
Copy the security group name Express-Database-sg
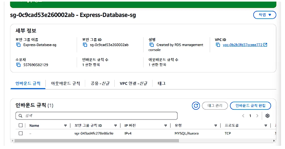coord(19,45)
